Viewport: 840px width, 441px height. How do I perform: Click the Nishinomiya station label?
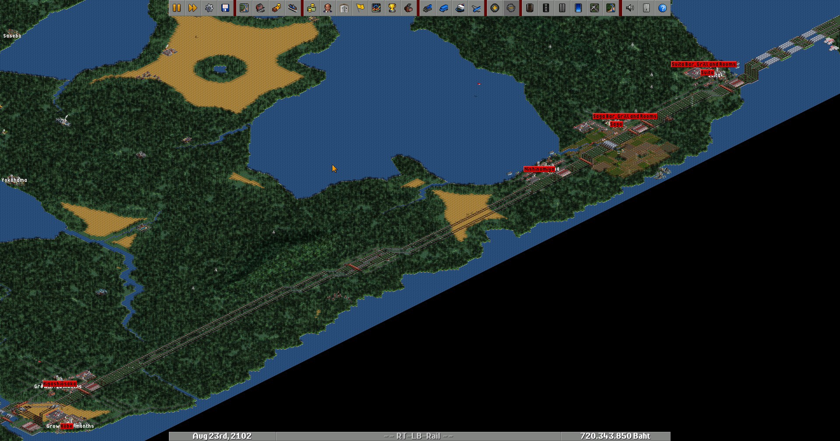[539, 169]
